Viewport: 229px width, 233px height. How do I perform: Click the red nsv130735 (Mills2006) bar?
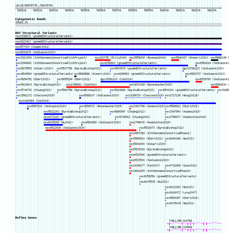103,60
